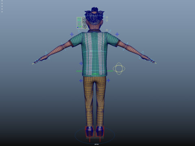Select blue cross control at right hip

(x=108, y=81)
